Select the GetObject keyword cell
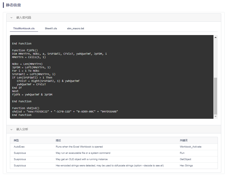Image resolution: width=227 pixels, height=175 pixels. (186, 159)
